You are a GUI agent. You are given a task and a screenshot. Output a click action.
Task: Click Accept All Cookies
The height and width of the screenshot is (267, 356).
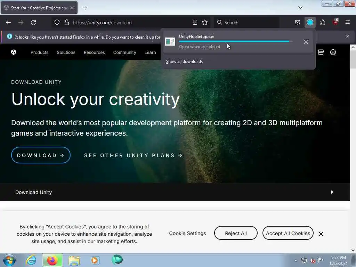[288, 233]
